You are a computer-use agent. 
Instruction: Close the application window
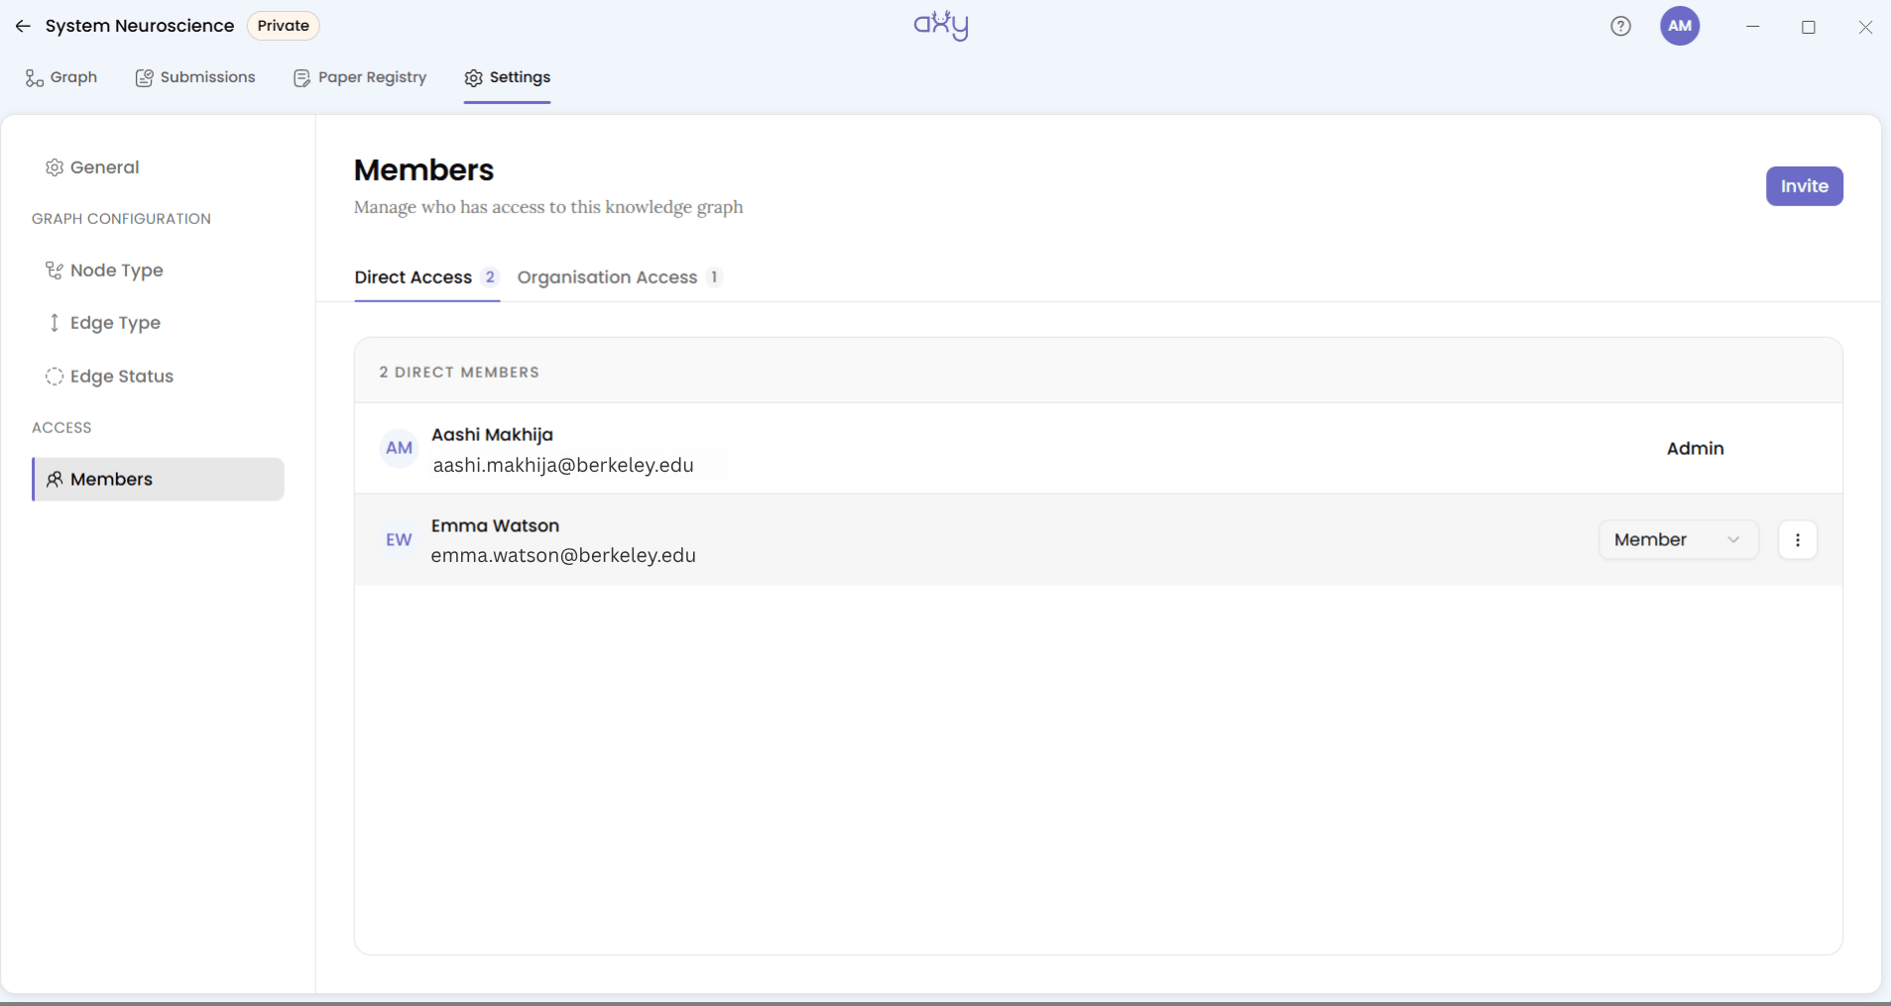[1865, 27]
